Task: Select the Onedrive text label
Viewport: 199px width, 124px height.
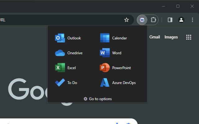Action: (75, 53)
